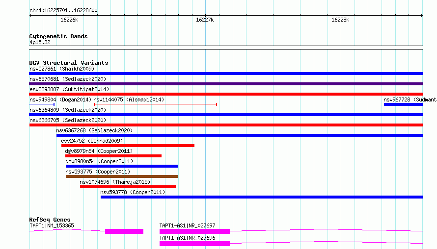Viewport: 437px width, 249px height.
Task: Click the dgv8979n54 (Cooper2011) red bar
Action: 113,156
